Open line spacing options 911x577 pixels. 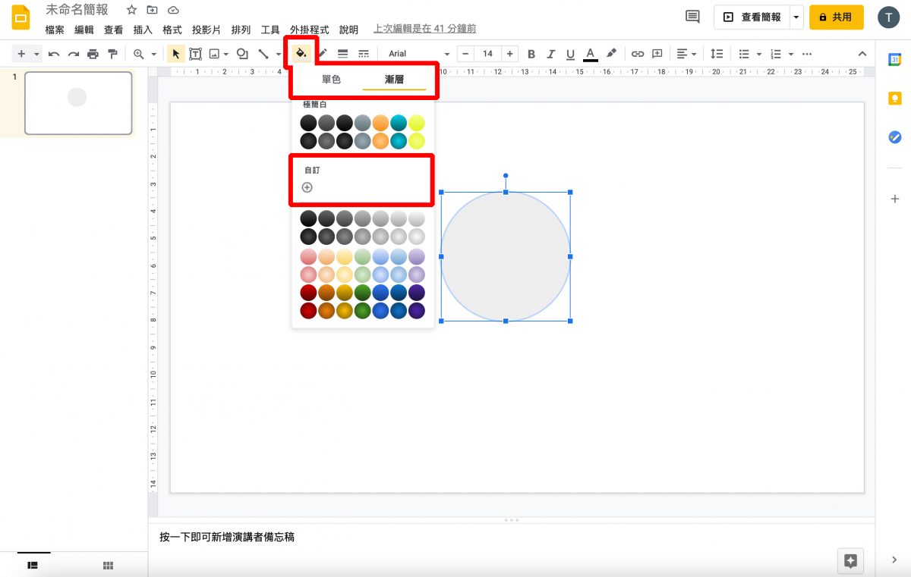[717, 54]
